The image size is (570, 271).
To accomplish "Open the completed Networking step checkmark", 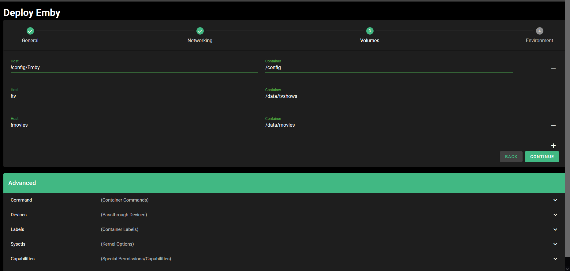I will [x=200, y=31].
